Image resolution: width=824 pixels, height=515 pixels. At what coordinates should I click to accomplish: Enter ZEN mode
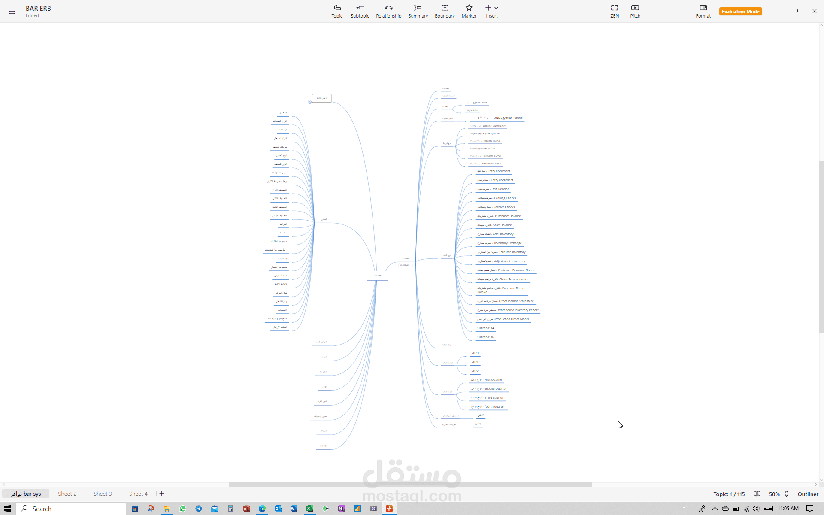(x=615, y=11)
